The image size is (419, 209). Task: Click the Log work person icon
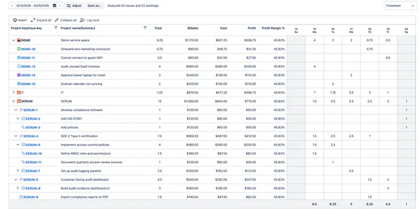(x=82, y=20)
